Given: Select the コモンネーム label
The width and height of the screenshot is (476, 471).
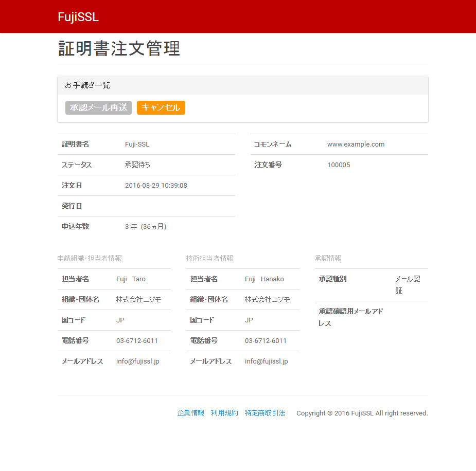Looking at the screenshot, I should (273, 144).
